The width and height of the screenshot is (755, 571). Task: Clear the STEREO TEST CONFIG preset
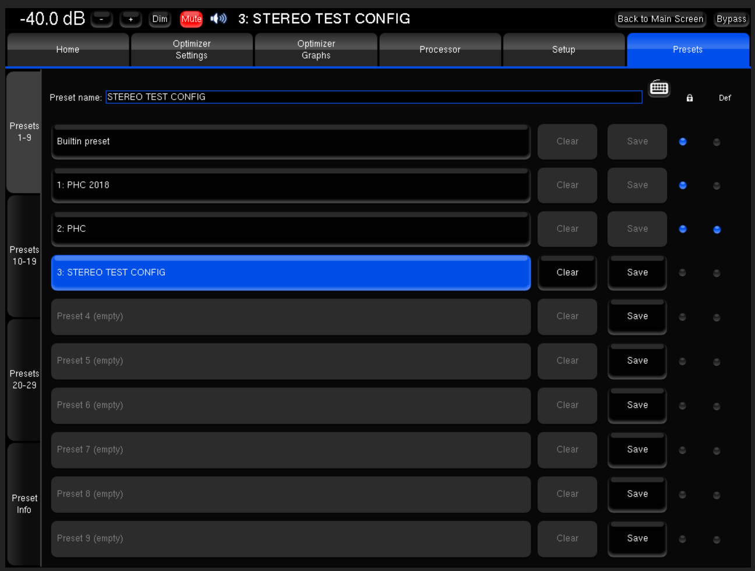point(567,273)
